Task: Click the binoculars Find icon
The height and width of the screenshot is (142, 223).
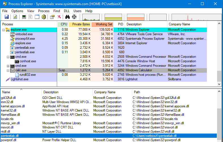Action: tap(68, 17)
